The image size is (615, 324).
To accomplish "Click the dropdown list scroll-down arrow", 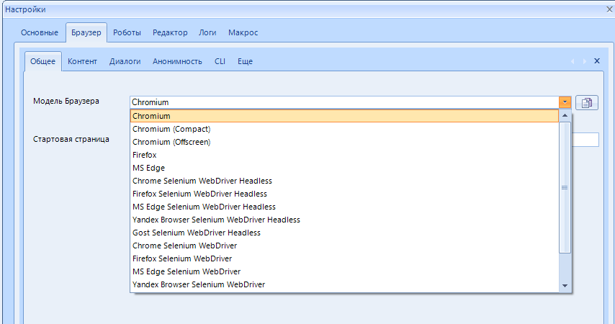I will click(x=565, y=286).
